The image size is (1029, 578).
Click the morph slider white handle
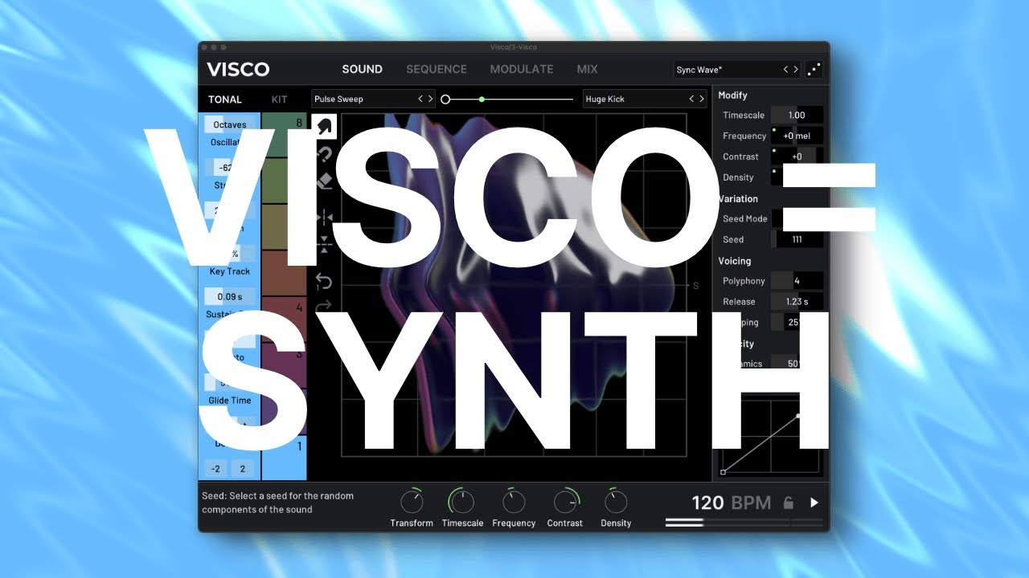click(x=445, y=100)
